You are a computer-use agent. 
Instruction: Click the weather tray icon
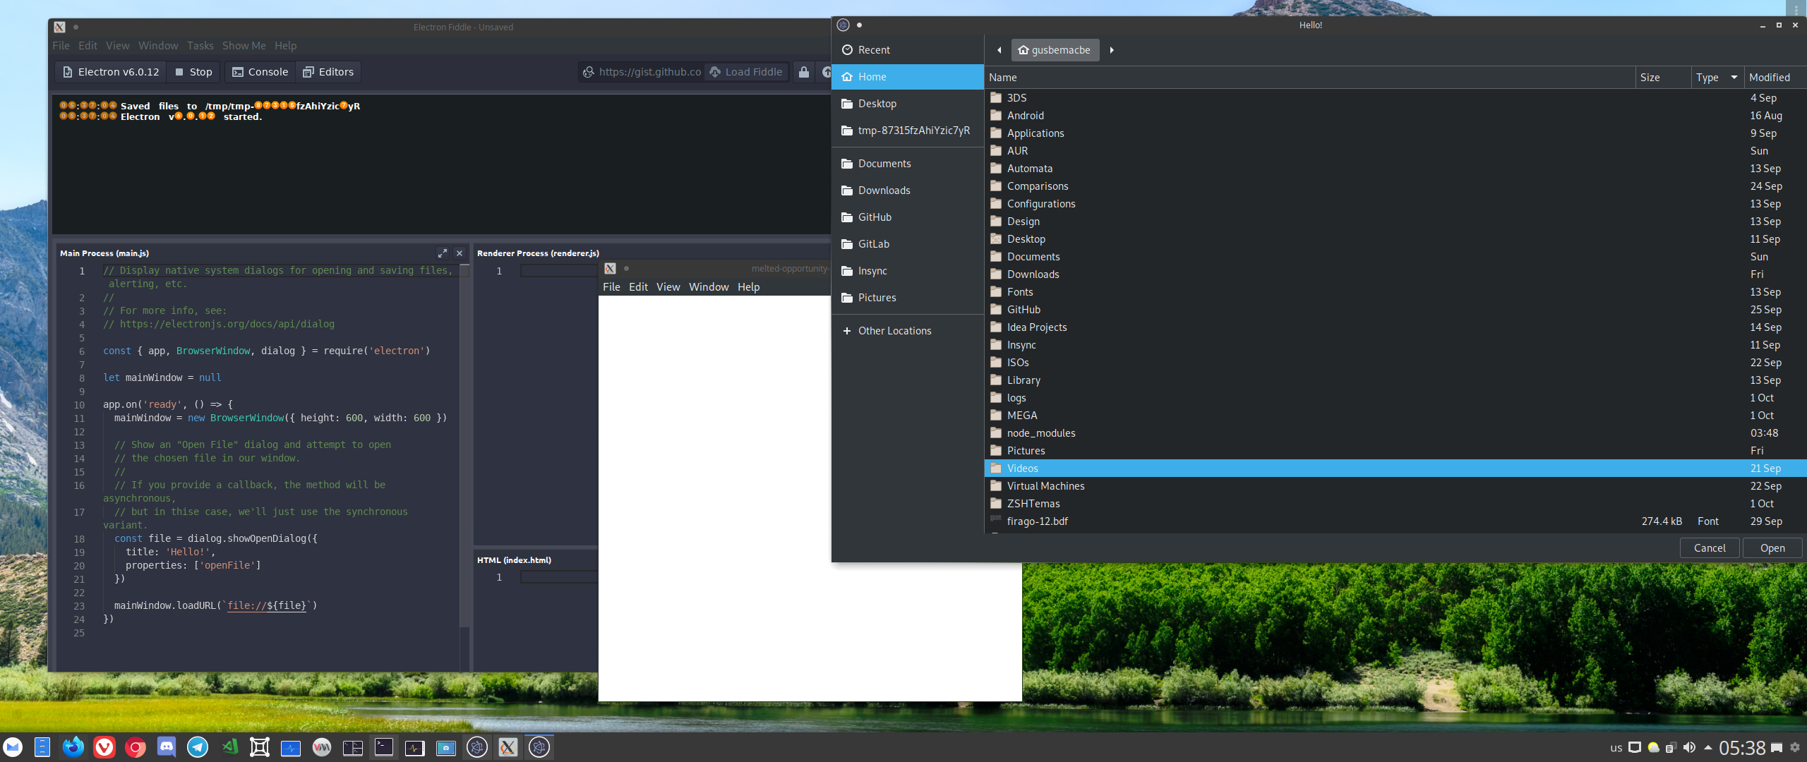click(x=1653, y=748)
